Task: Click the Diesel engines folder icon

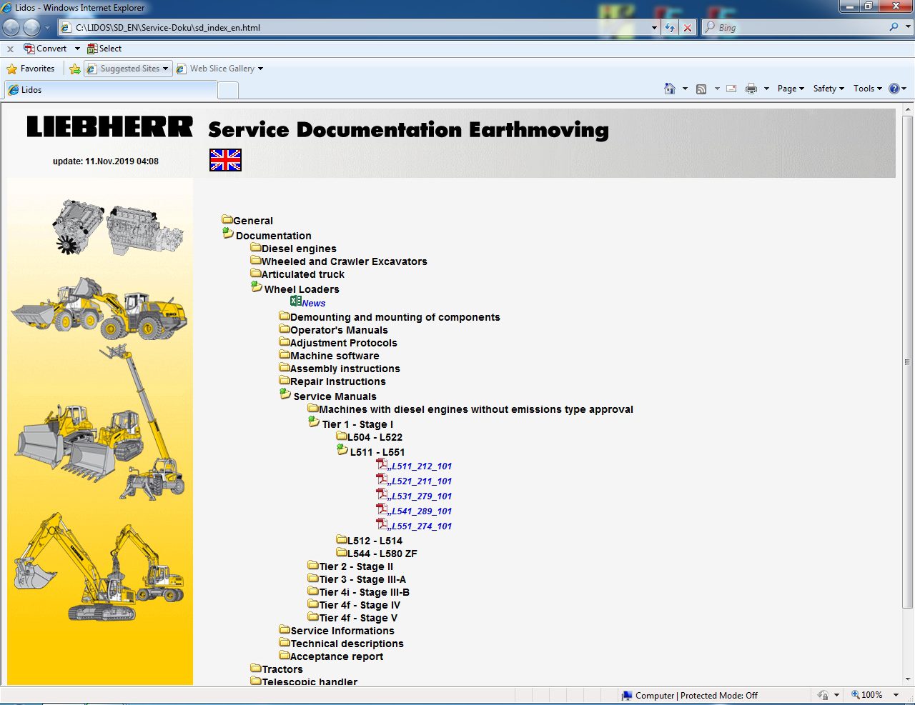Action: (x=256, y=247)
